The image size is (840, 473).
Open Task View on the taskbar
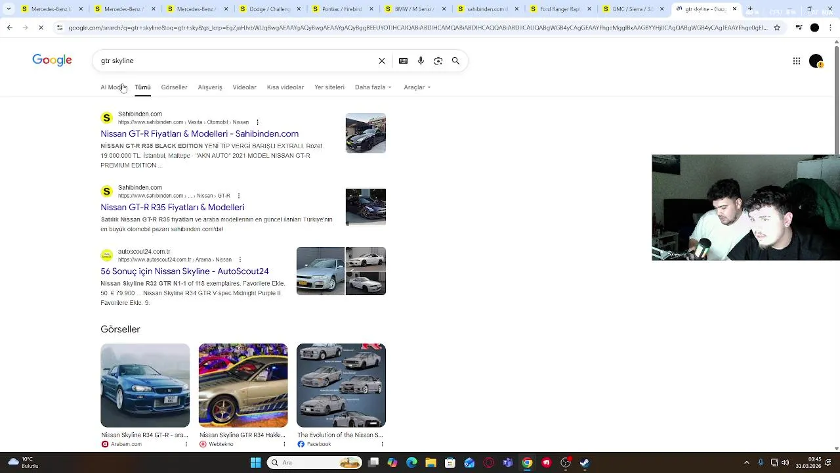point(373,462)
